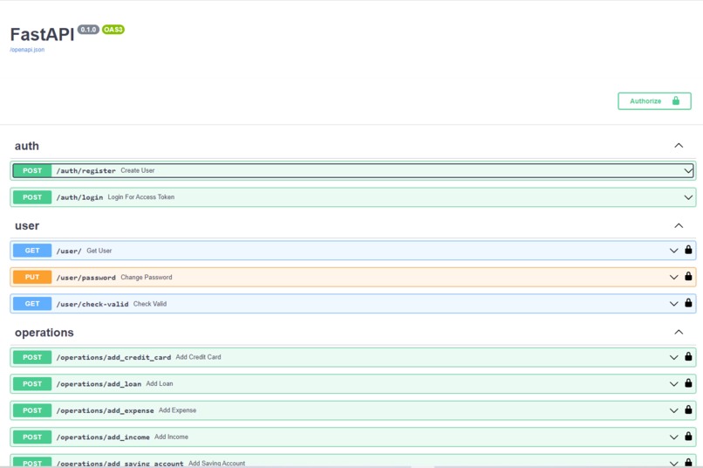Click the /user/ path text
This screenshot has width=703, height=468.
tap(69, 251)
